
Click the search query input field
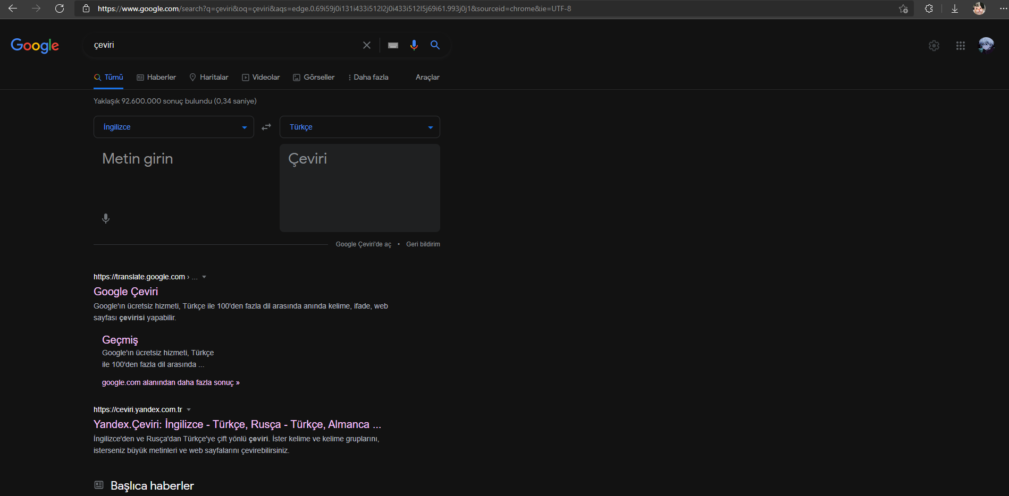pos(226,45)
